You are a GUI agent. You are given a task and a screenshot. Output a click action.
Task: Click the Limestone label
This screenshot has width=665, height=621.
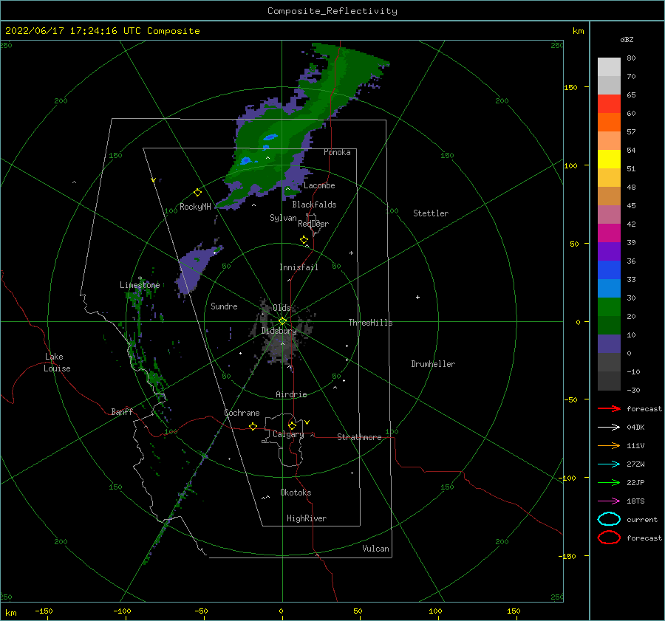coord(140,285)
